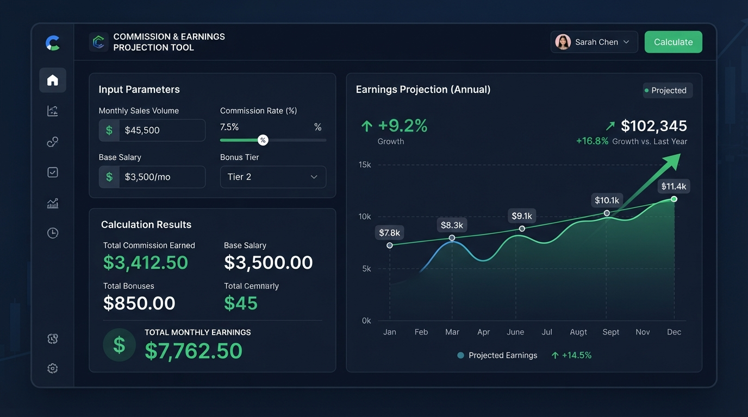
Task: Click the Input Parameters heading
Action: pyautogui.click(x=139, y=90)
